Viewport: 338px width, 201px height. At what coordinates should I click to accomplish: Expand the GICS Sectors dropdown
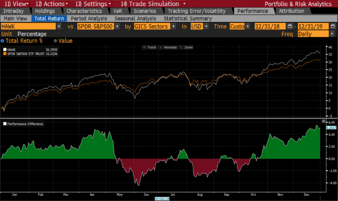click(x=173, y=26)
